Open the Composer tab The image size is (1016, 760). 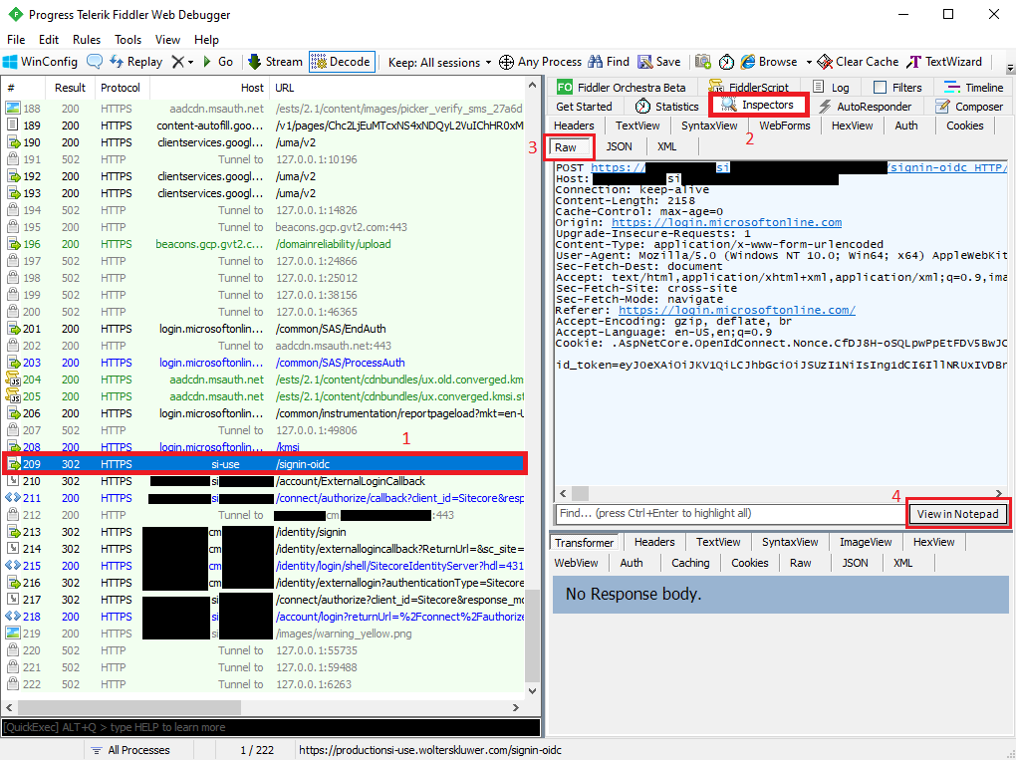[x=969, y=107]
